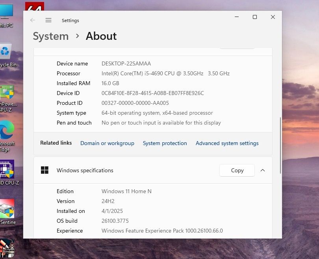Open the Settings navigation hamburger menu
This screenshot has height=259, width=319.
48,20
